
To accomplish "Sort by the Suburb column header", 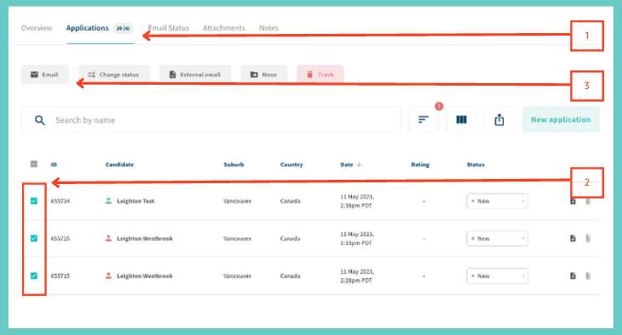I will [x=234, y=165].
